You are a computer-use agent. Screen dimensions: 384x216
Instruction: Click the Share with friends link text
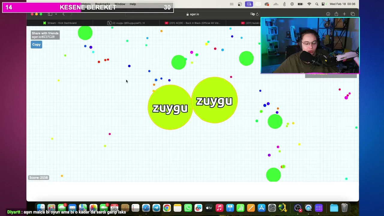[45, 33]
